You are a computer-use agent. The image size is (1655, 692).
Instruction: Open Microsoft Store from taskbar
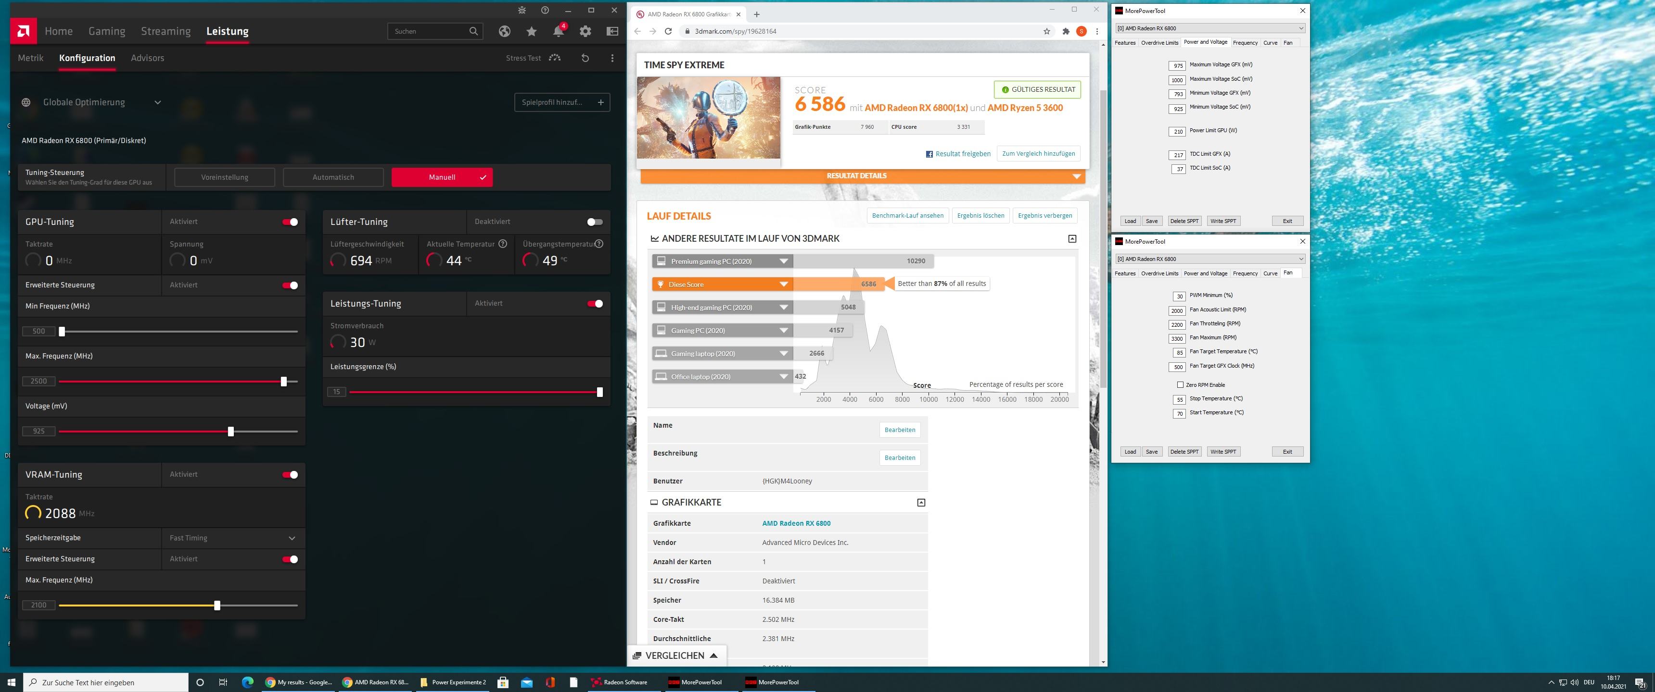tap(503, 682)
